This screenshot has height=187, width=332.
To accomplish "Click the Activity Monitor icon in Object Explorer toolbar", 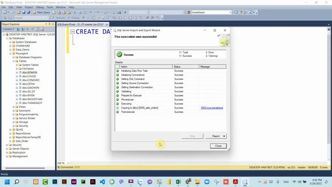I will coord(42,29).
